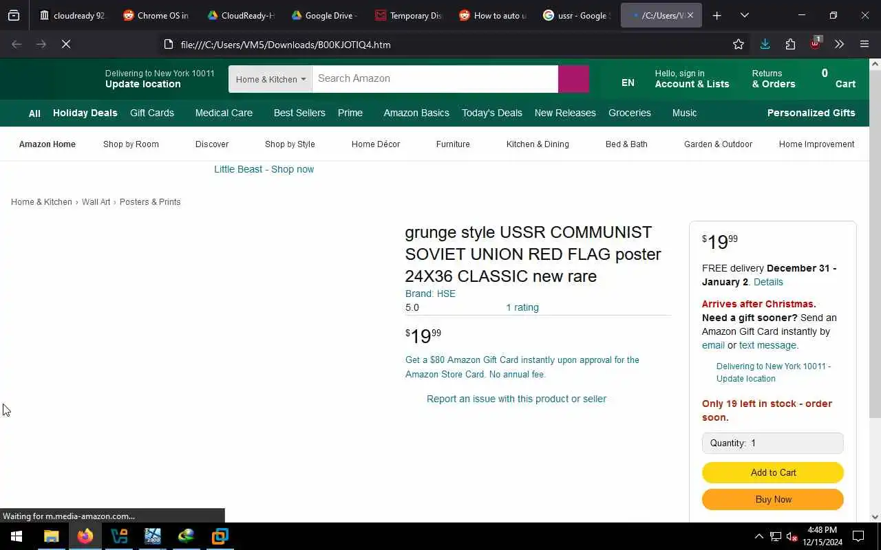
Task: Open Account & Lists sign in
Action: pyautogui.click(x=692, y=79)
